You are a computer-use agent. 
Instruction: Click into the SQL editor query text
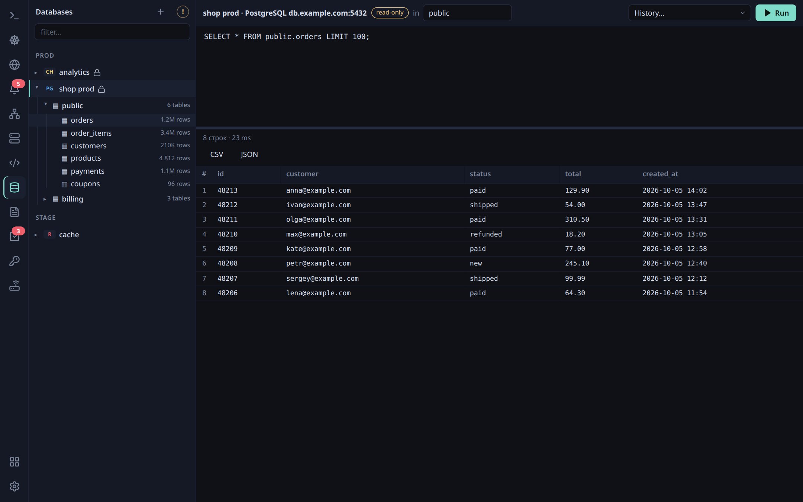(287, 36)
